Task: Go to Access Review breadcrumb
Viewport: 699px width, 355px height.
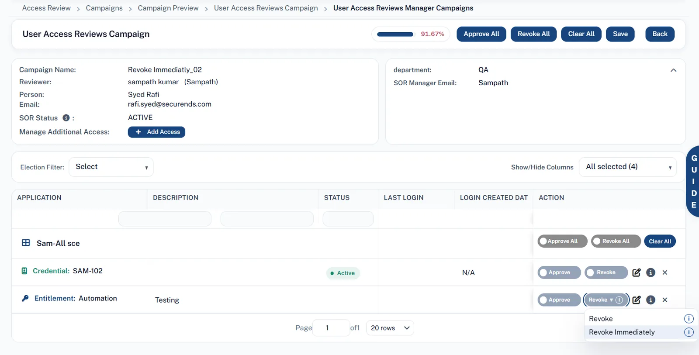Action: [x=46, y=8]
